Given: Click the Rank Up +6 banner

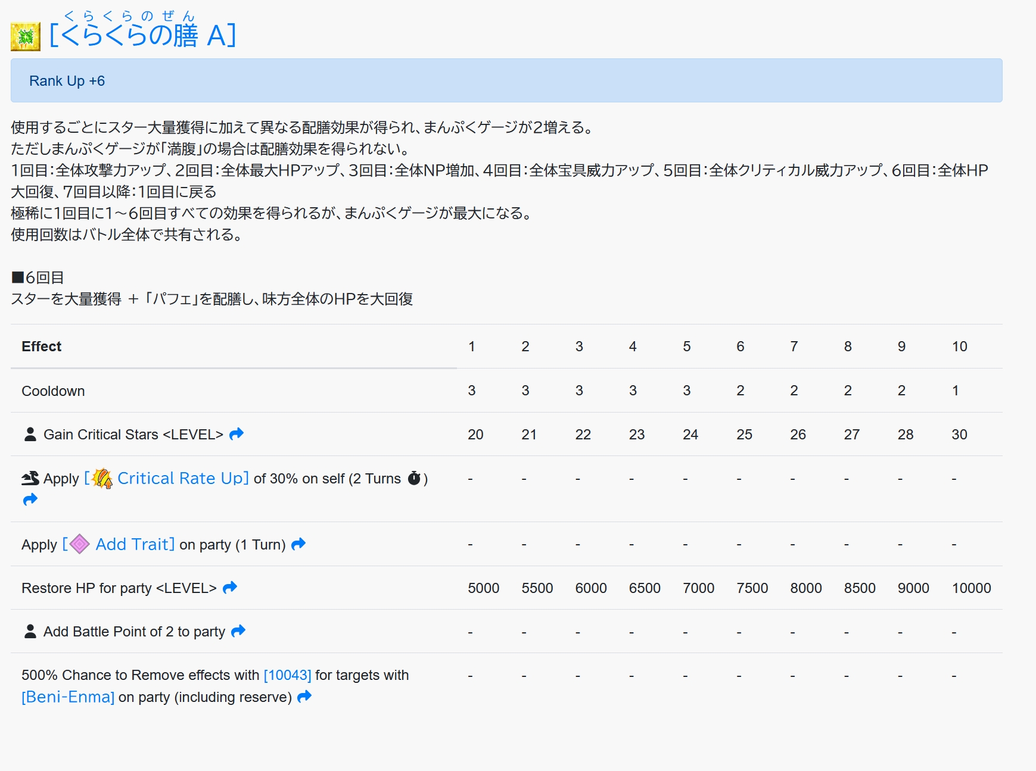Looking at the screenshot, I should click(506, 80).
